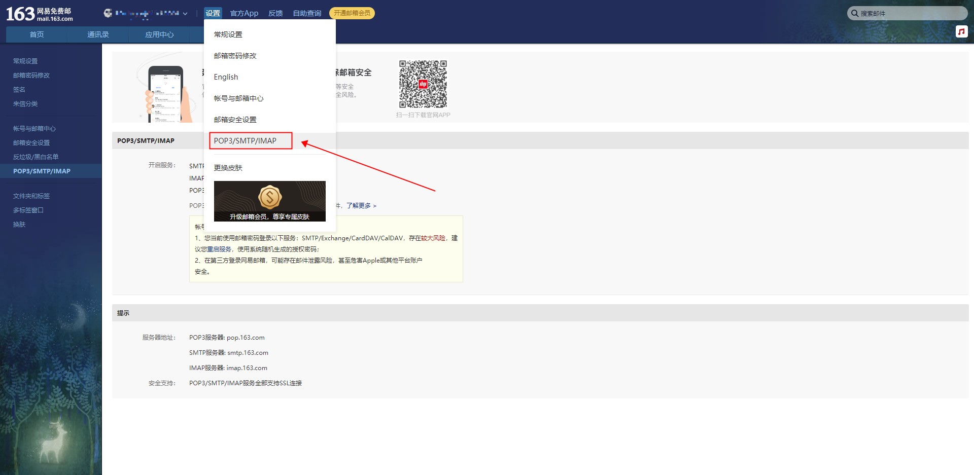Open 来信分类 in the left sidebar
Viewport: 974px width, 475px height.
[25, 103]
